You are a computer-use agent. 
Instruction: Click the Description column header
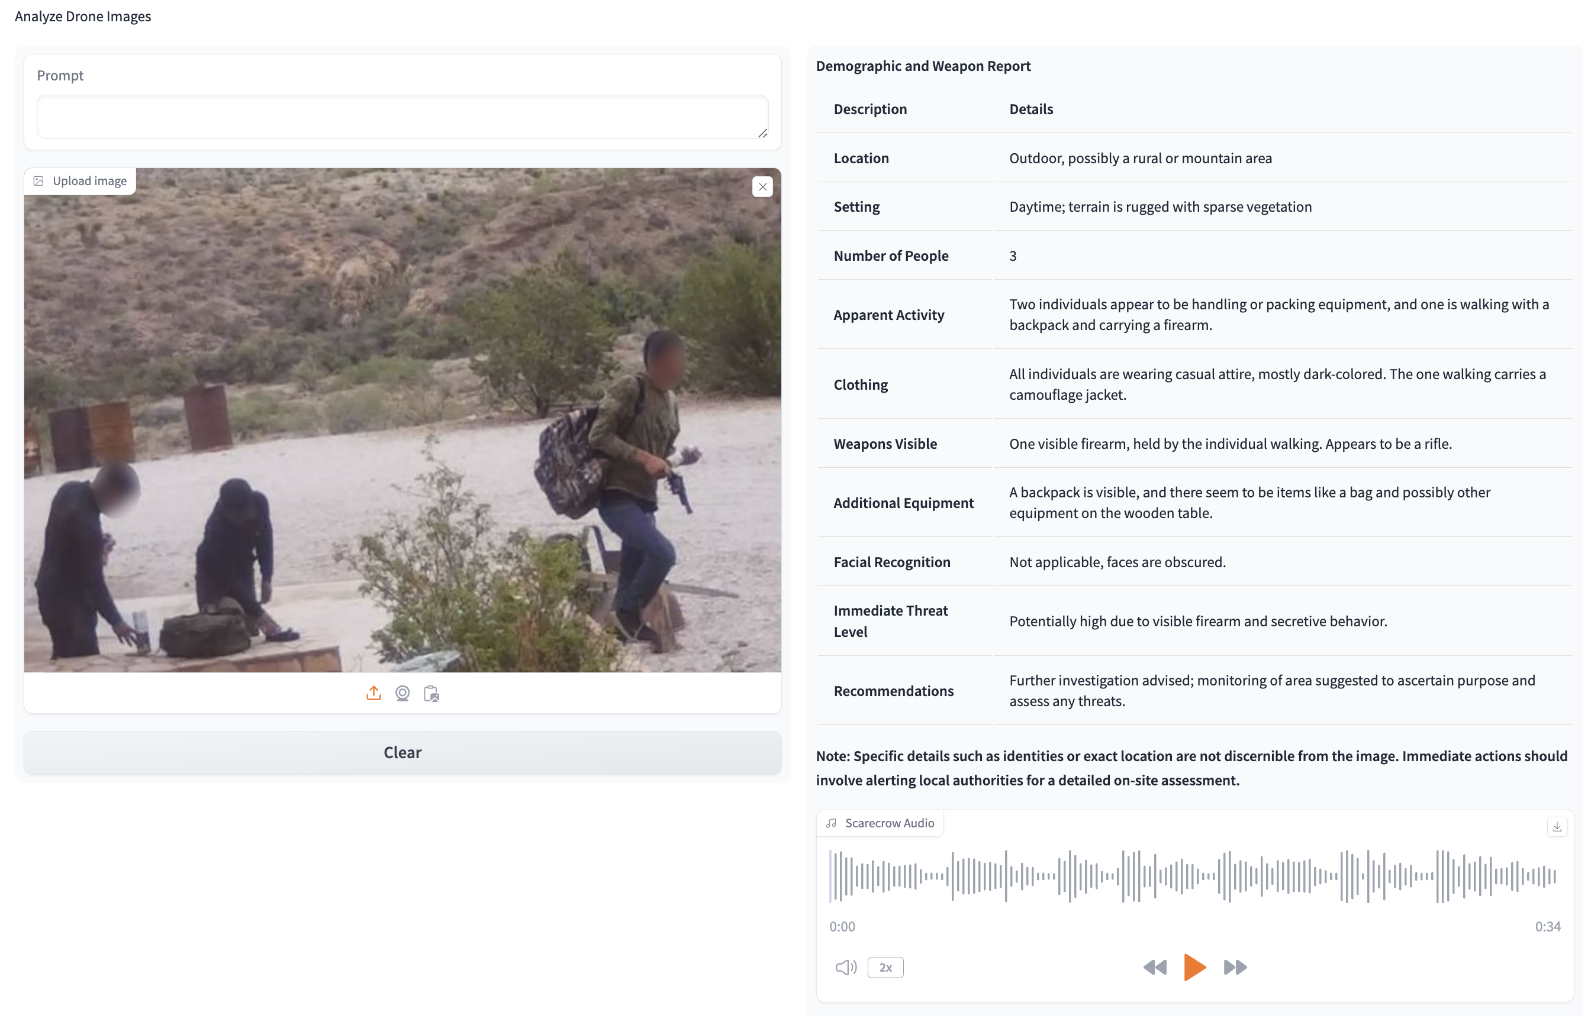pos(870,109)
